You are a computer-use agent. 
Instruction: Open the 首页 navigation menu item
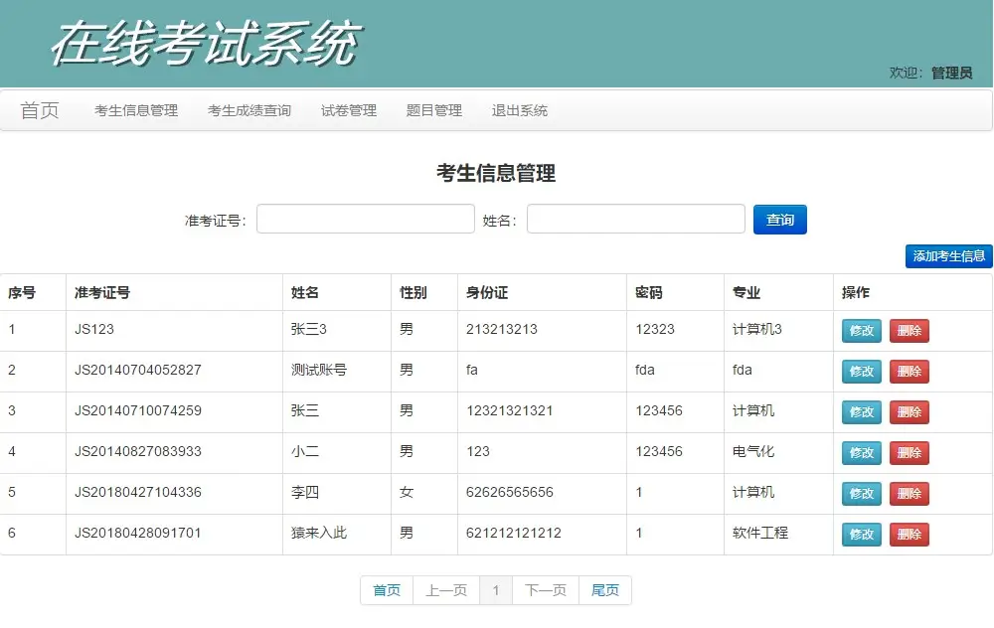point(38,110)
